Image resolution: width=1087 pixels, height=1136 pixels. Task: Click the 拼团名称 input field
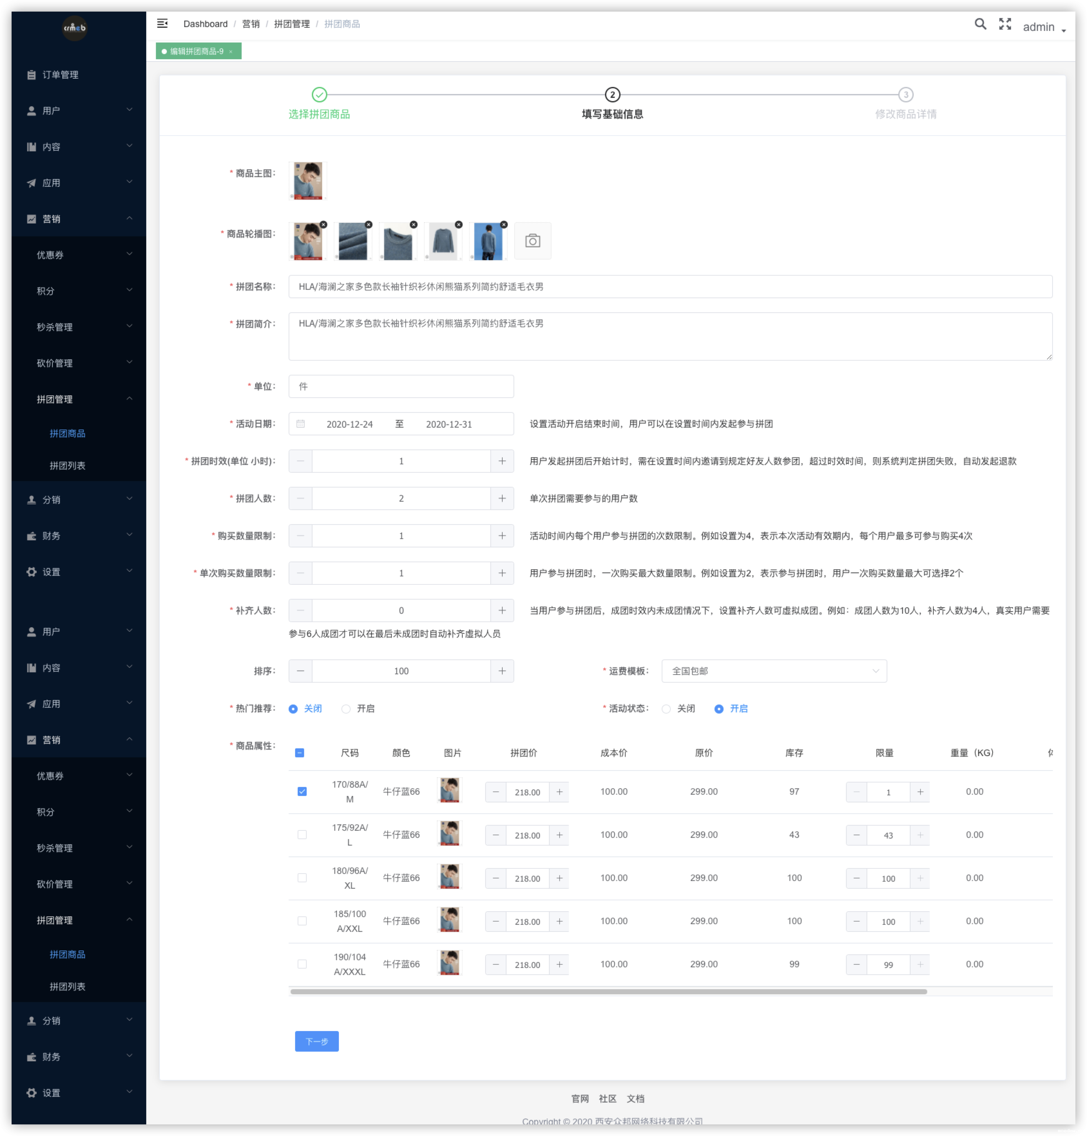click(670, 286)
